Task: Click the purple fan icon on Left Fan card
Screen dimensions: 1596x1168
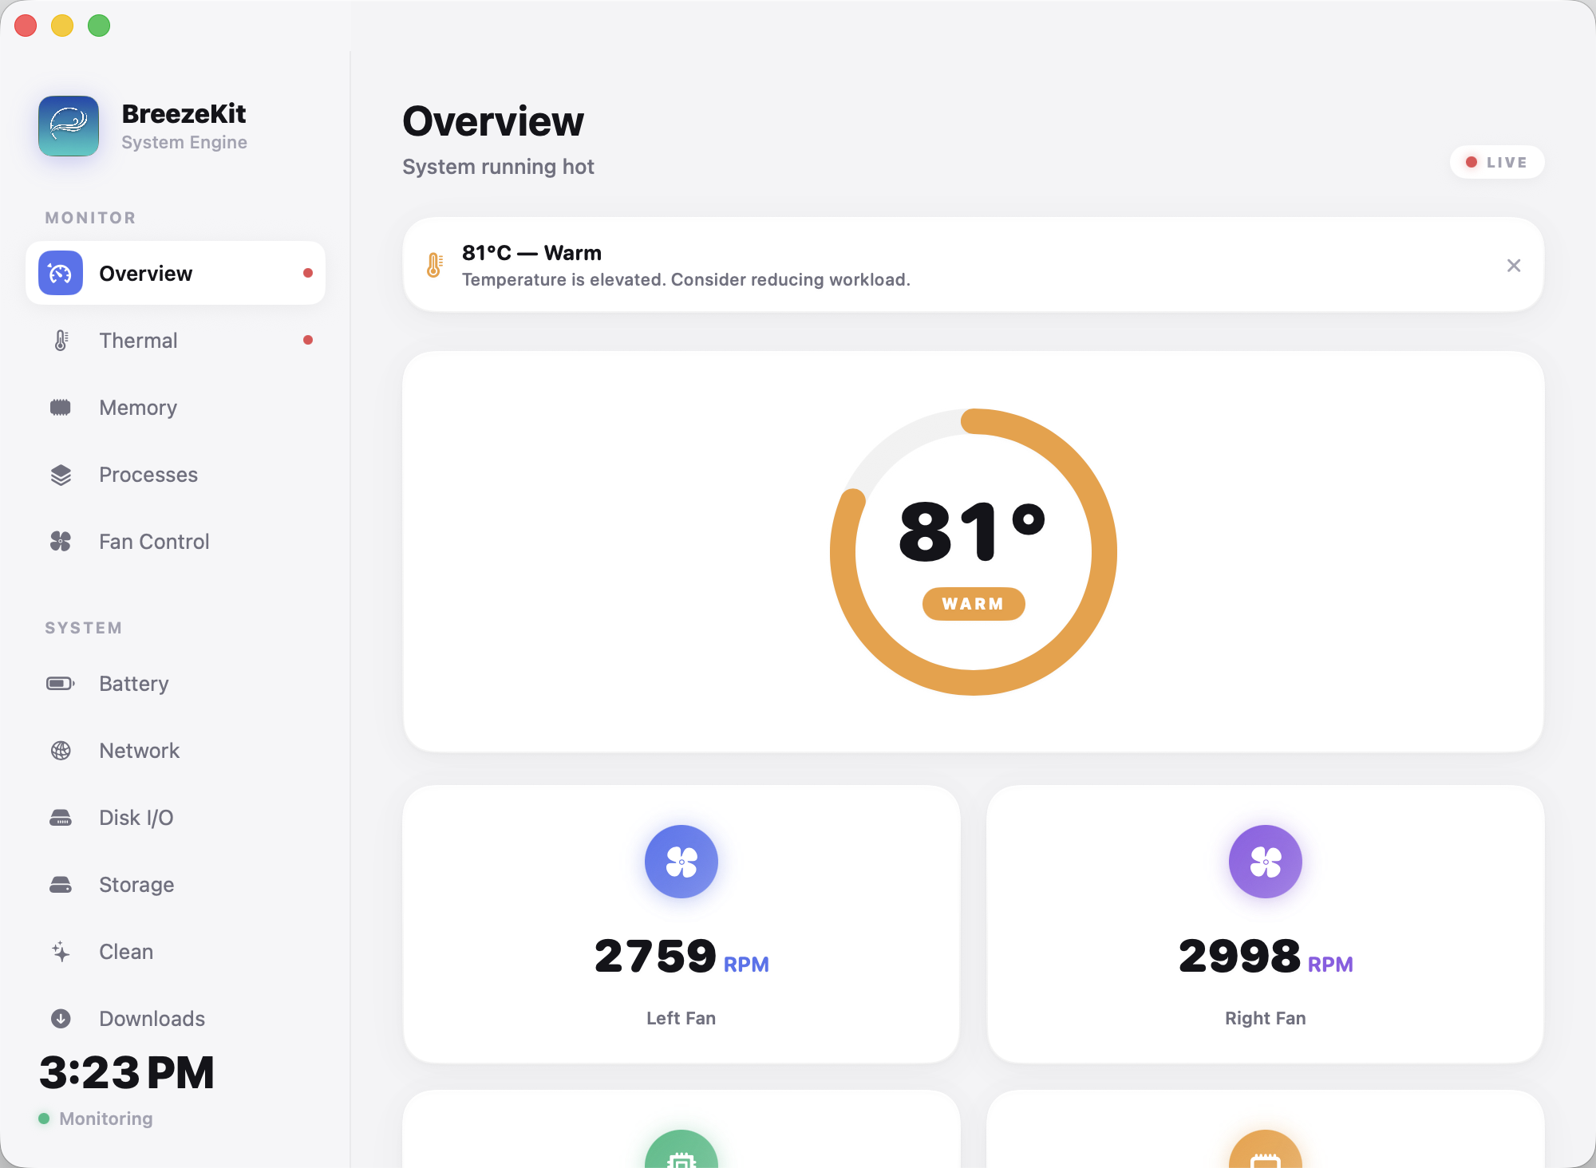Action: [x=681, y=862]
